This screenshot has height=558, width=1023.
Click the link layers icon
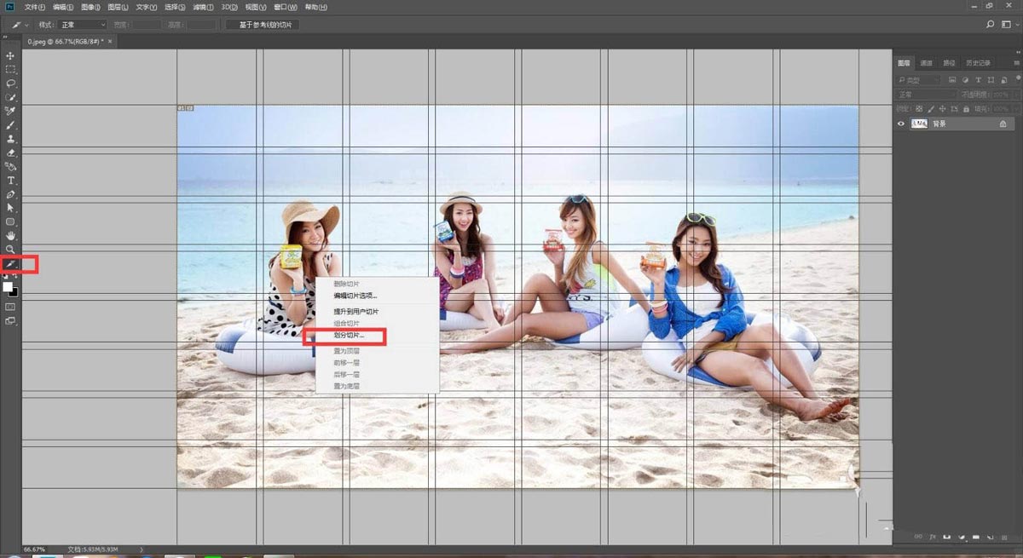click(919, 537)
